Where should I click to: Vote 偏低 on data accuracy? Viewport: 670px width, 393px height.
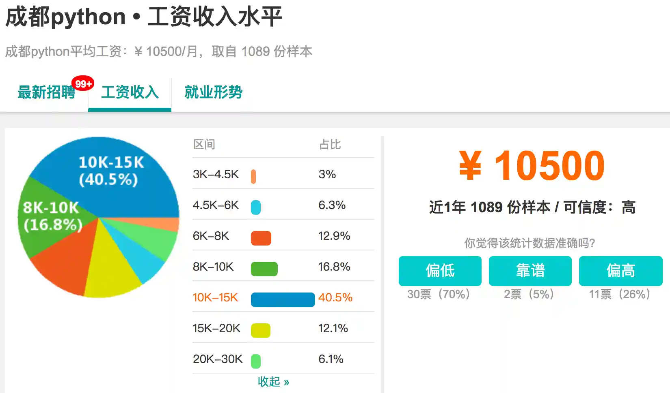point(440,271)
